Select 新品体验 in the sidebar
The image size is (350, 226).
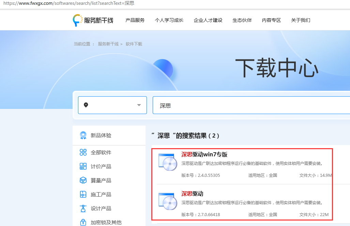point(101,136)
